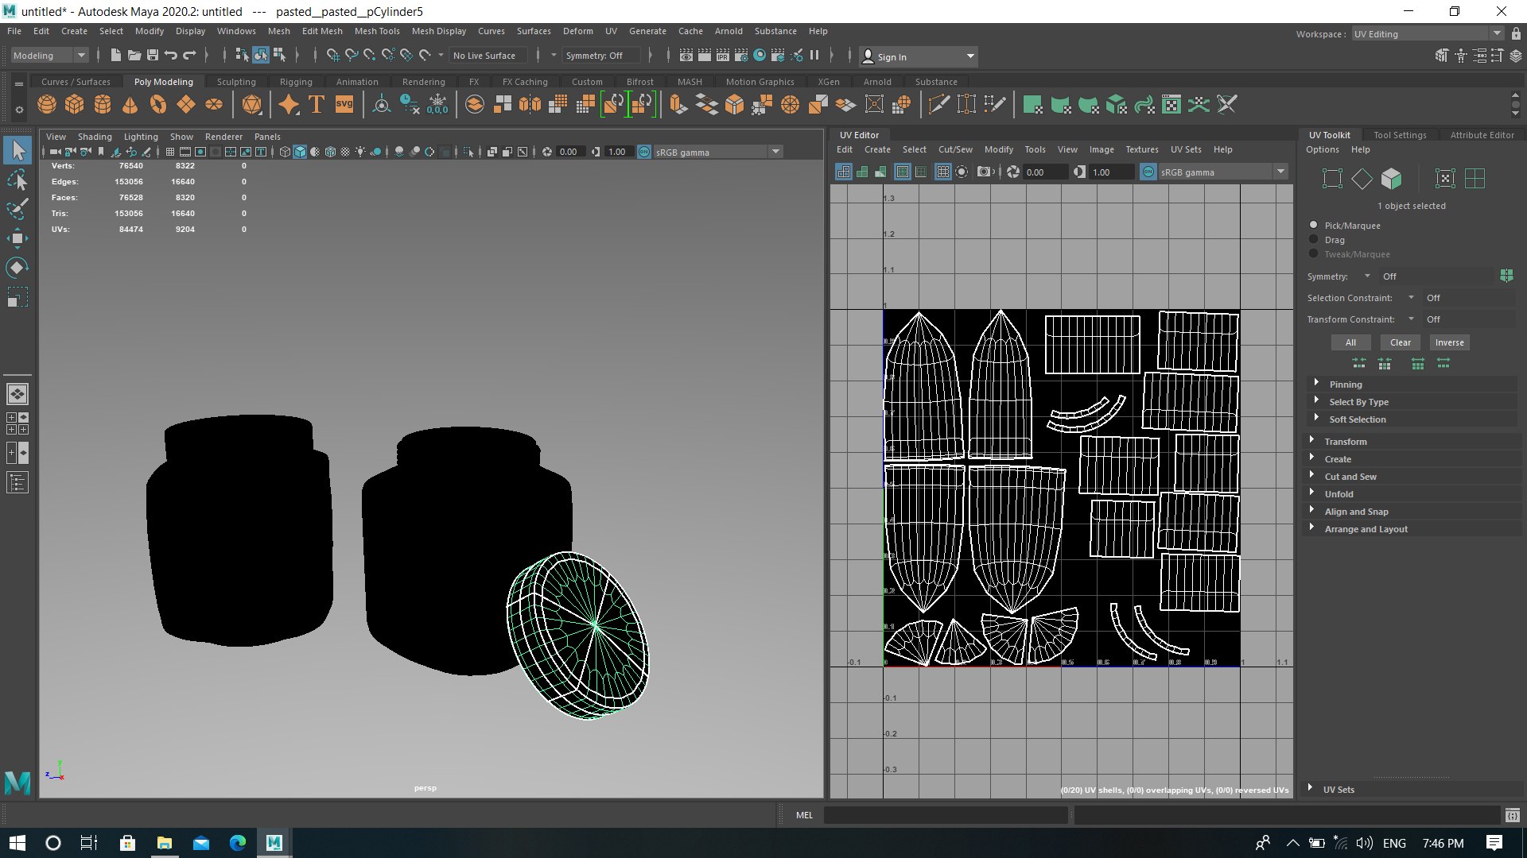
Task: Switch to the Sculpting shelf tab
Action: (236, 82)
